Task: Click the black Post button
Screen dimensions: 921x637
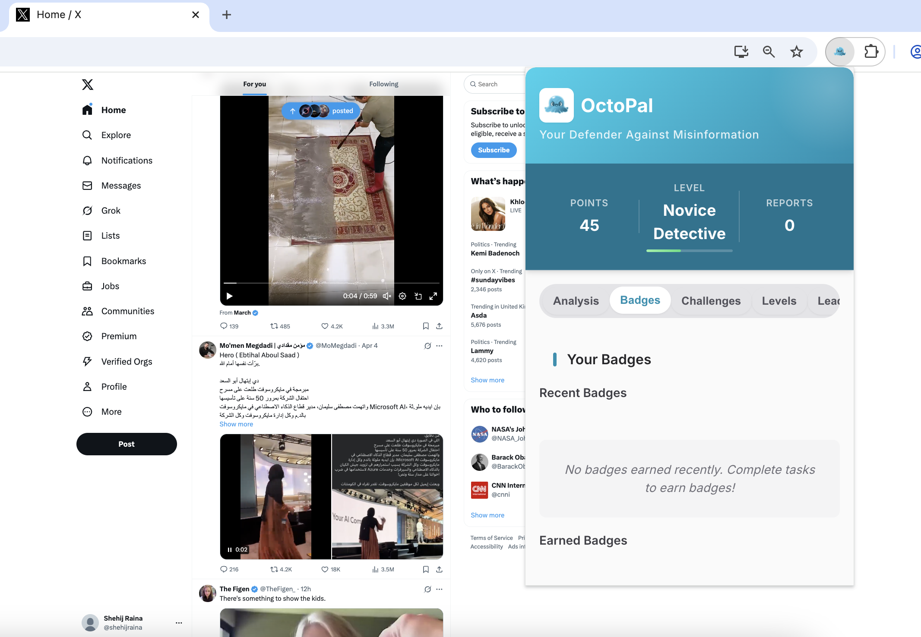Action: click(x=127, y=444)
